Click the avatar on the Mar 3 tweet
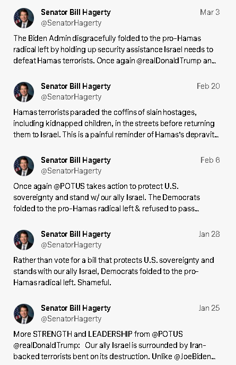The width and height of the screenshot is (236, 365). [24, 18]
